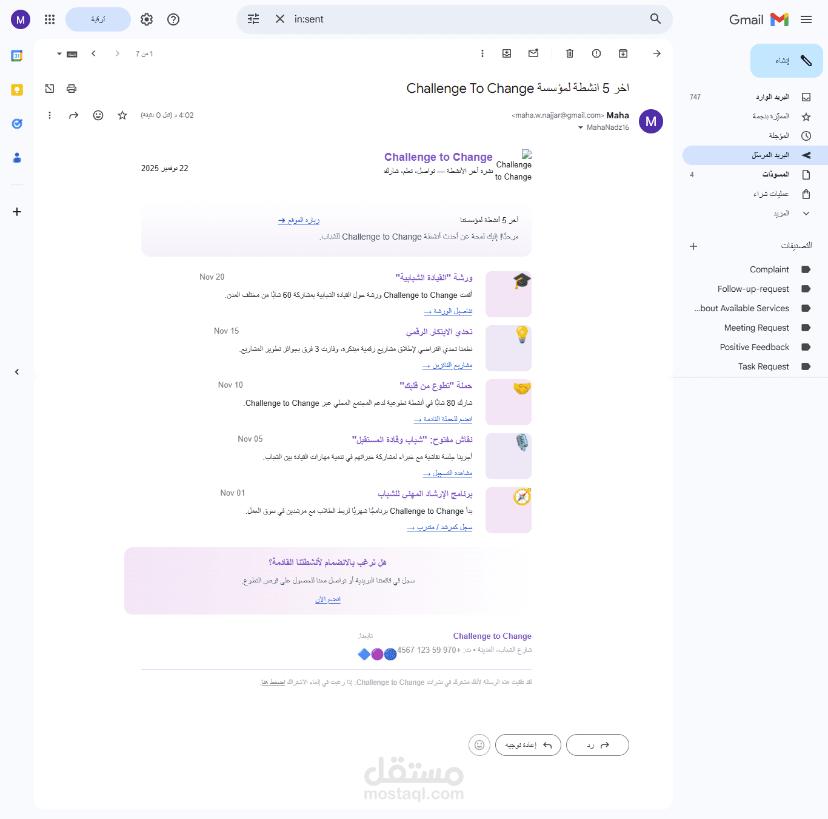Click the unsubscribe link in footer
Viewport: 828px width, 819px height.
coord(273,682)
